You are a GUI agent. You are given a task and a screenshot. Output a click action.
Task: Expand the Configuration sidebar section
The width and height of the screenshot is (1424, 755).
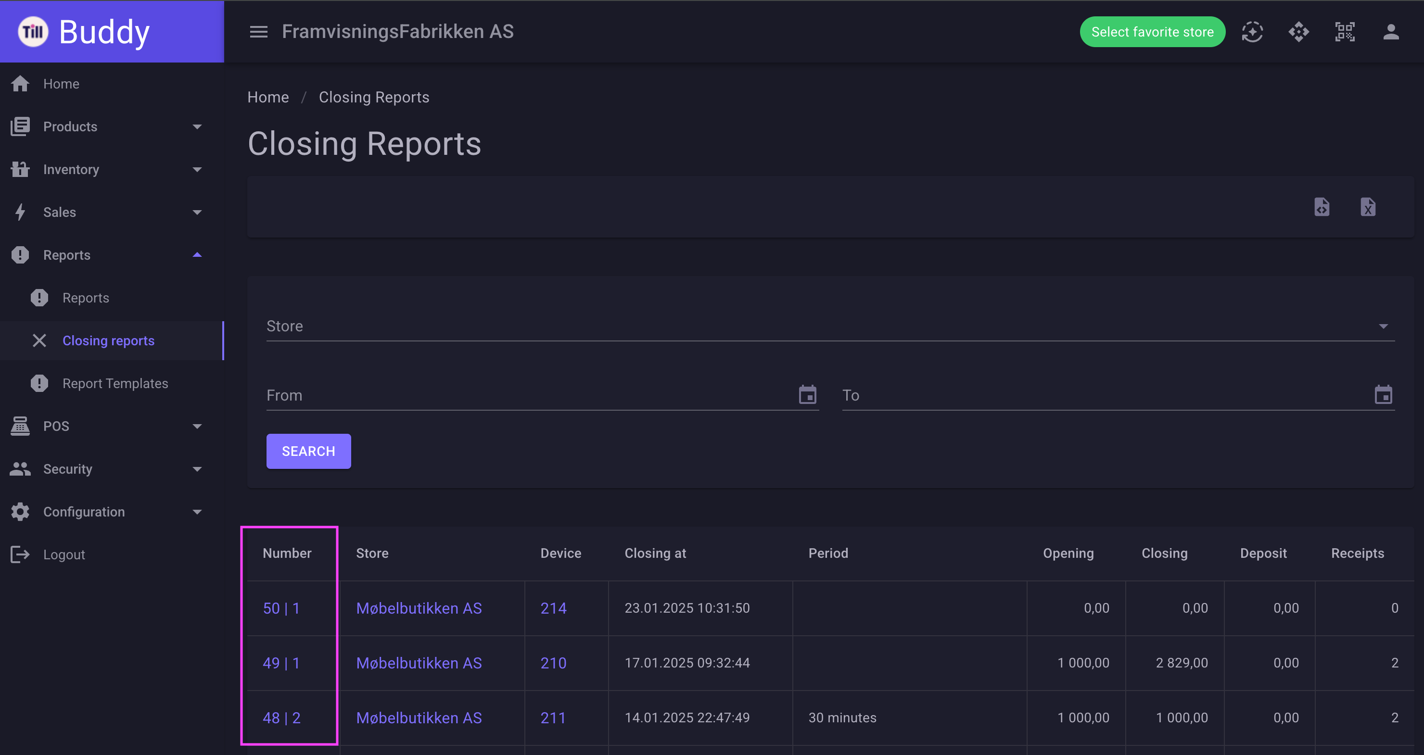[107, 512]
